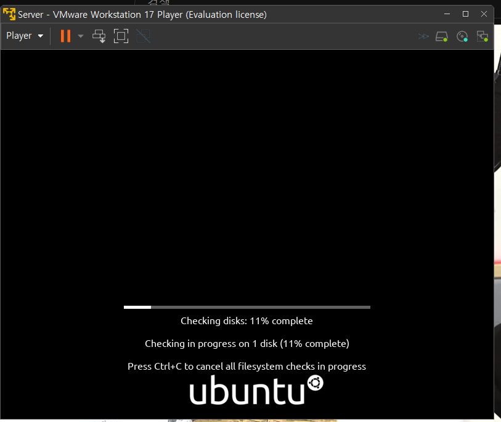This screenshot has height=422, width=501.
Task: Click the disk check progress bar
Action: [x=247, y=307]
